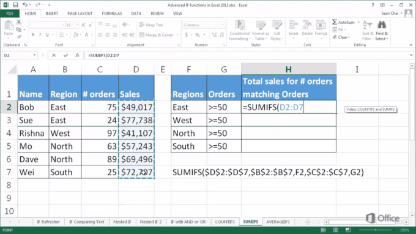Click the Accounting dollar format icon
The image size is (416, 234).
click(186, 35)
